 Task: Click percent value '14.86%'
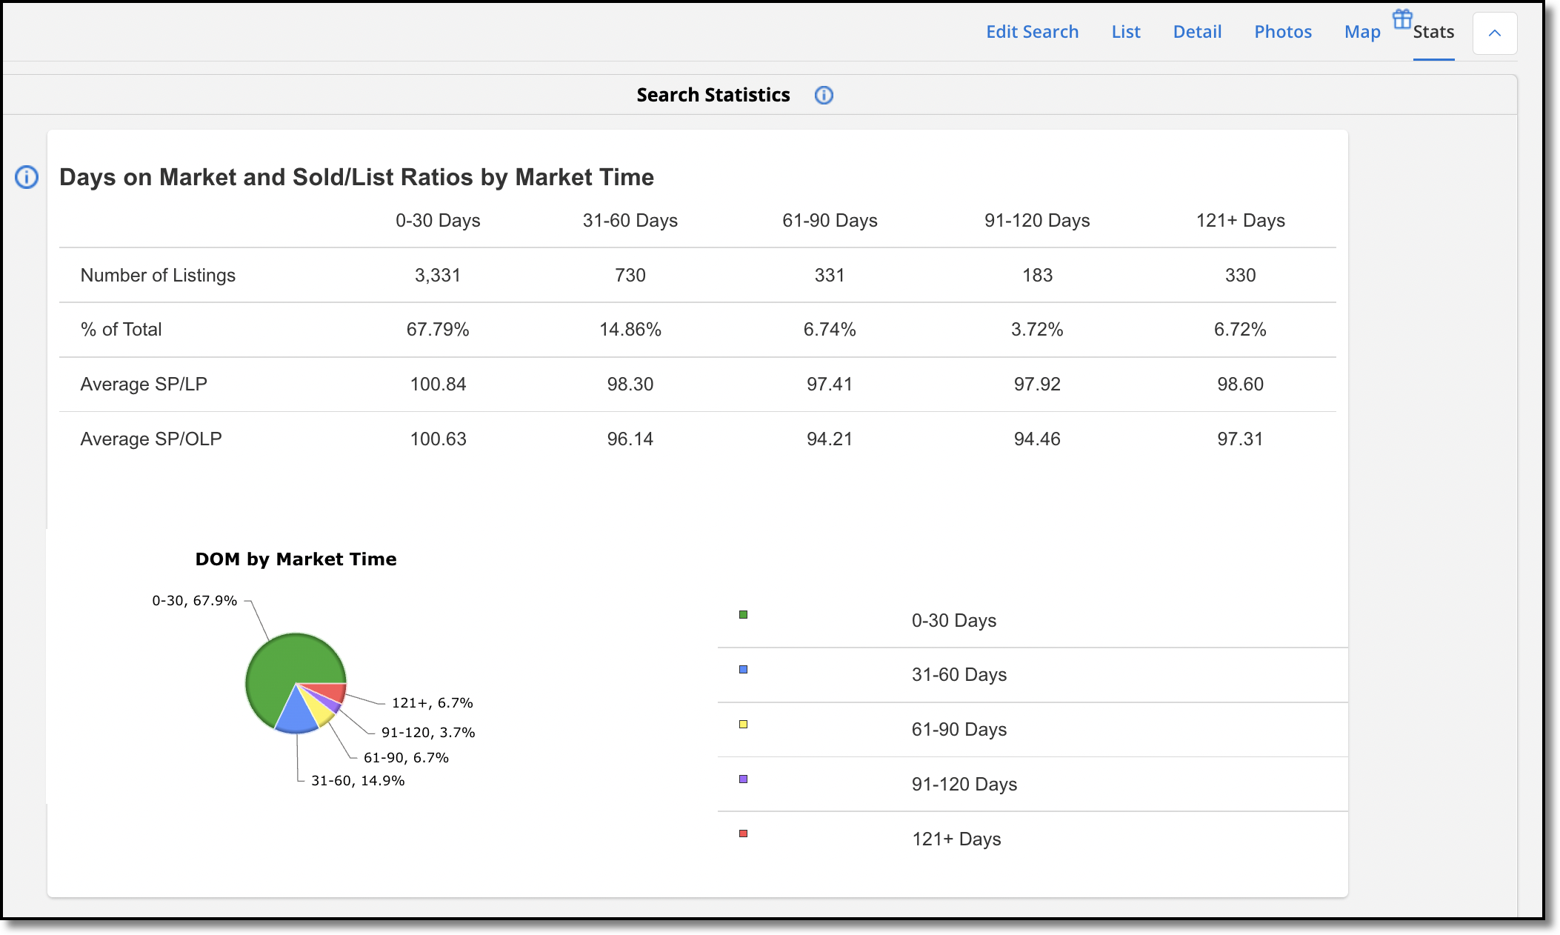tap(630, 330)
